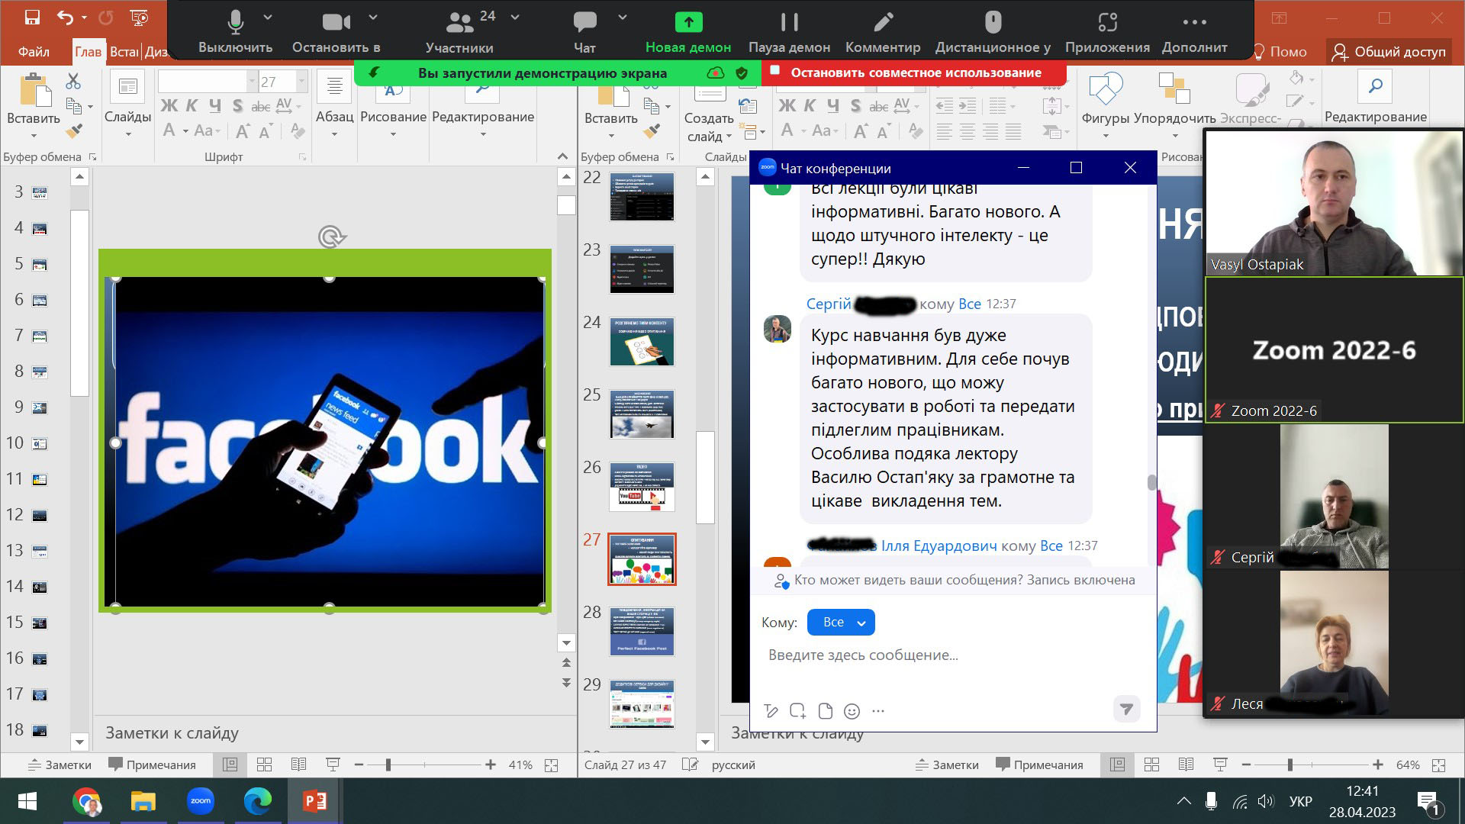Adjust zoom slider in right status bar
The image size is (1465, 824).
(1290, 764)
